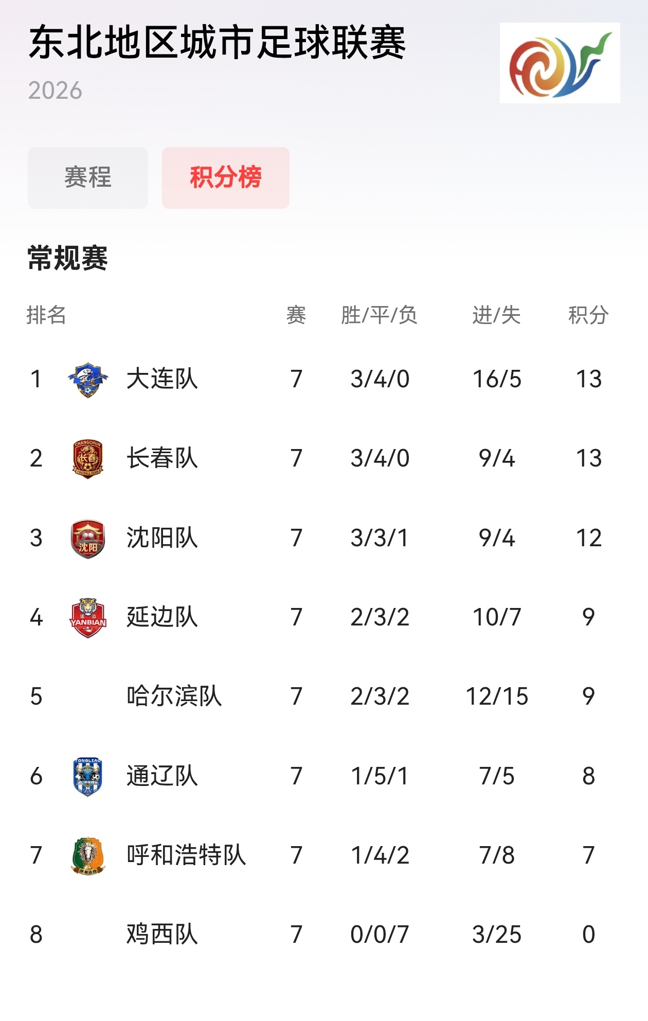Select the 常规赛 section heading
Screen dimensions: 648x1021
(68, 258)
